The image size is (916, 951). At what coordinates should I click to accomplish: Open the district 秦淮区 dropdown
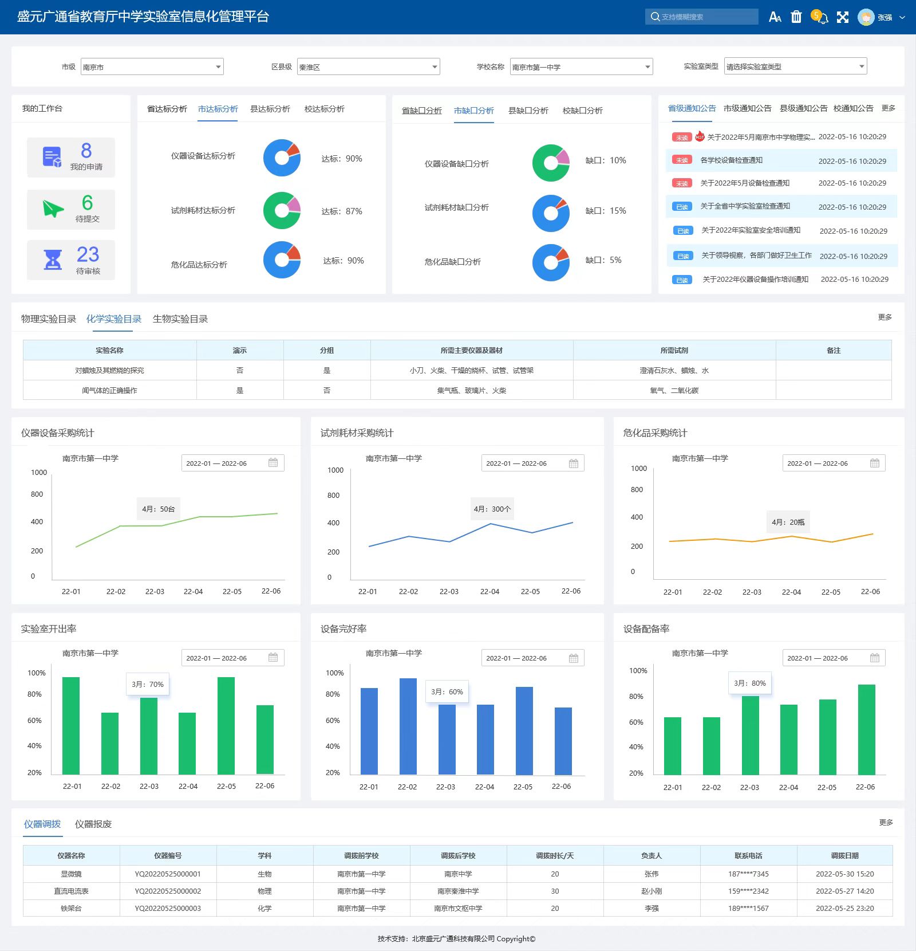pos(368,67)
